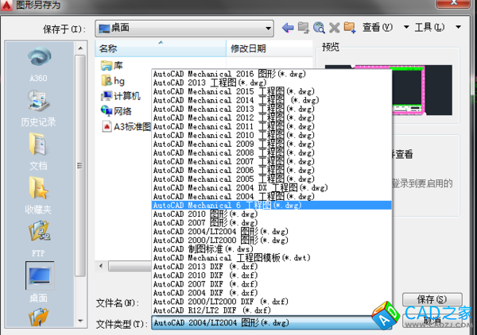The image size is (477, 335).
Task: Select AutoCAD Mechanical 2014 工程图 format
Action: (x=271, y=100)
